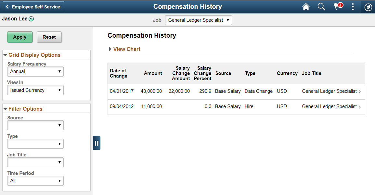View notifications via the flag icon
Image resolution: width=375 pixels, height=195 pixels.
(x=337, y=6)
